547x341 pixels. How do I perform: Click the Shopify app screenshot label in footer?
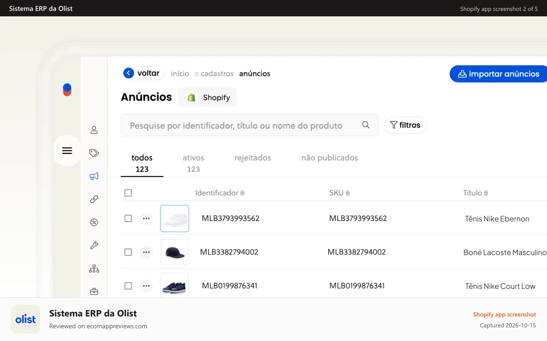[505, 314]
